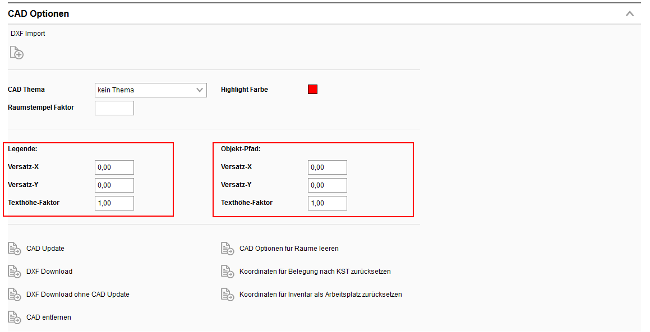Viewport: 650px width, 332px height.
Task: Click the DXF Download ohne CAD Update icon
Action: 14,294
